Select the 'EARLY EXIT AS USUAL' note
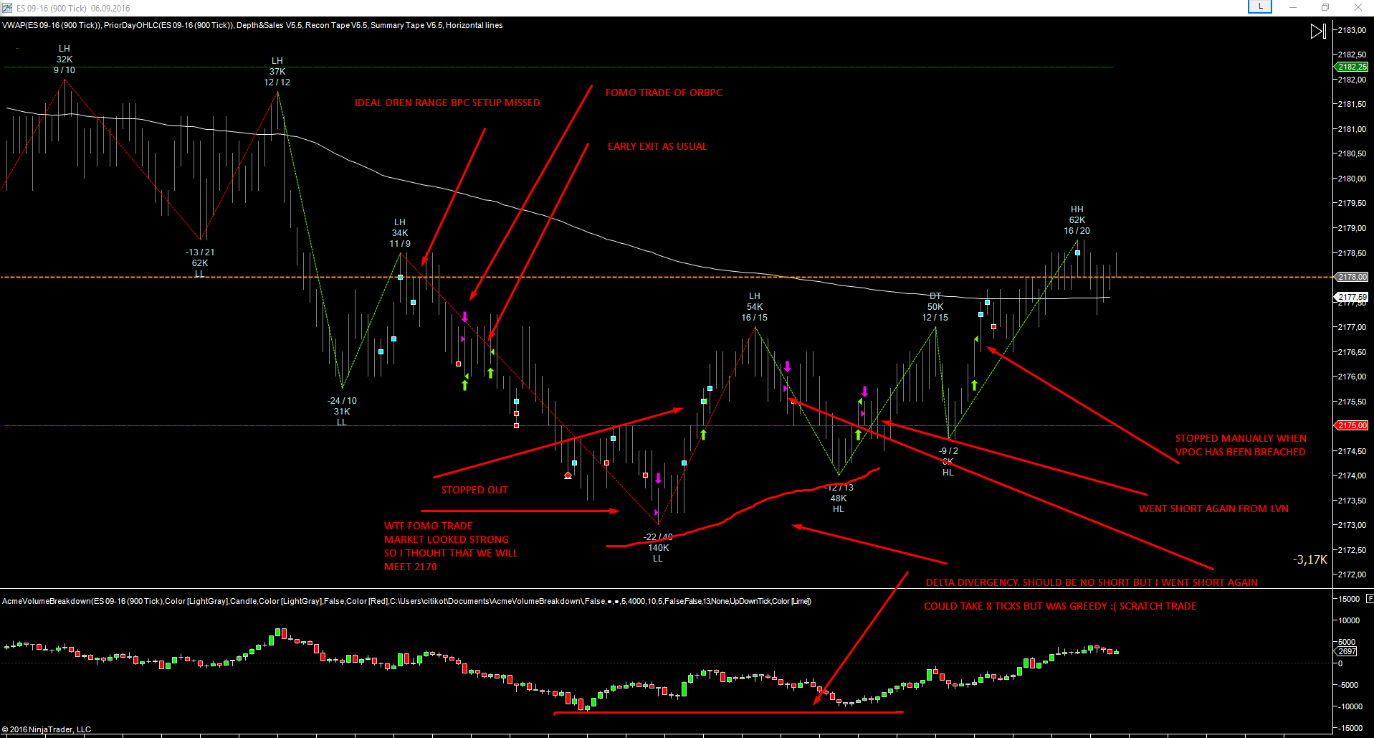This screenshot has width=1374, height=738. (x=657, y=146)
